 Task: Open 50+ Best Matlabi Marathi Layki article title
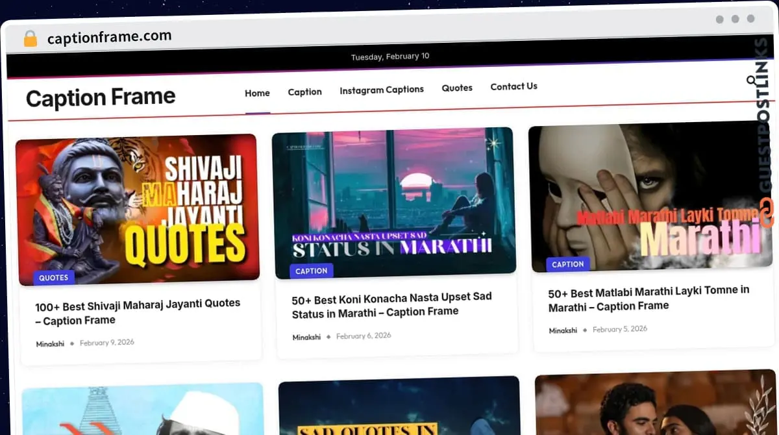tap(648, 299)
